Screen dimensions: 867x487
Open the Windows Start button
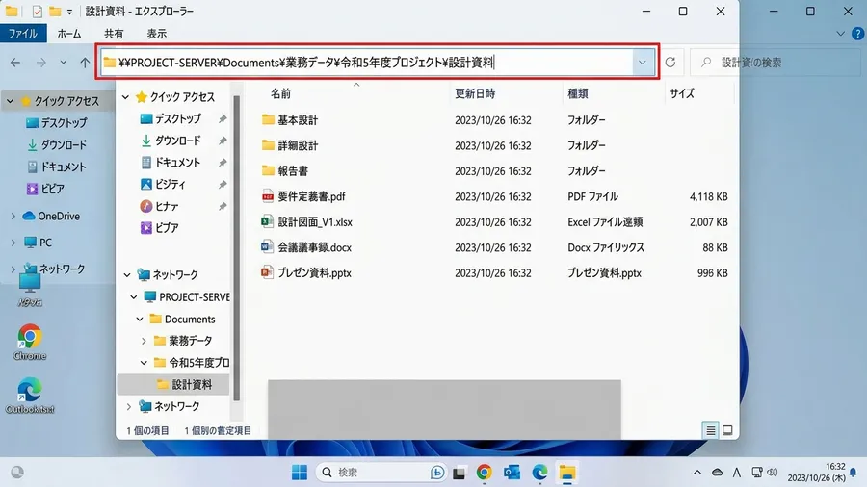tap(300, 473)
